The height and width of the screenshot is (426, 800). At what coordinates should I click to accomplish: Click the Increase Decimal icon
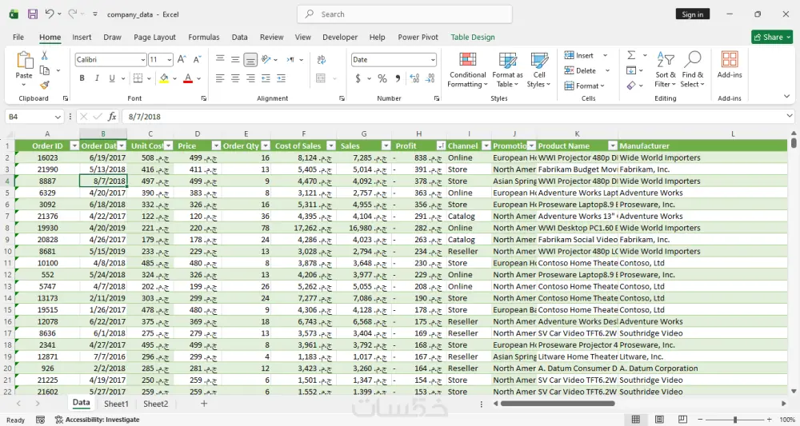coord(414,78)
